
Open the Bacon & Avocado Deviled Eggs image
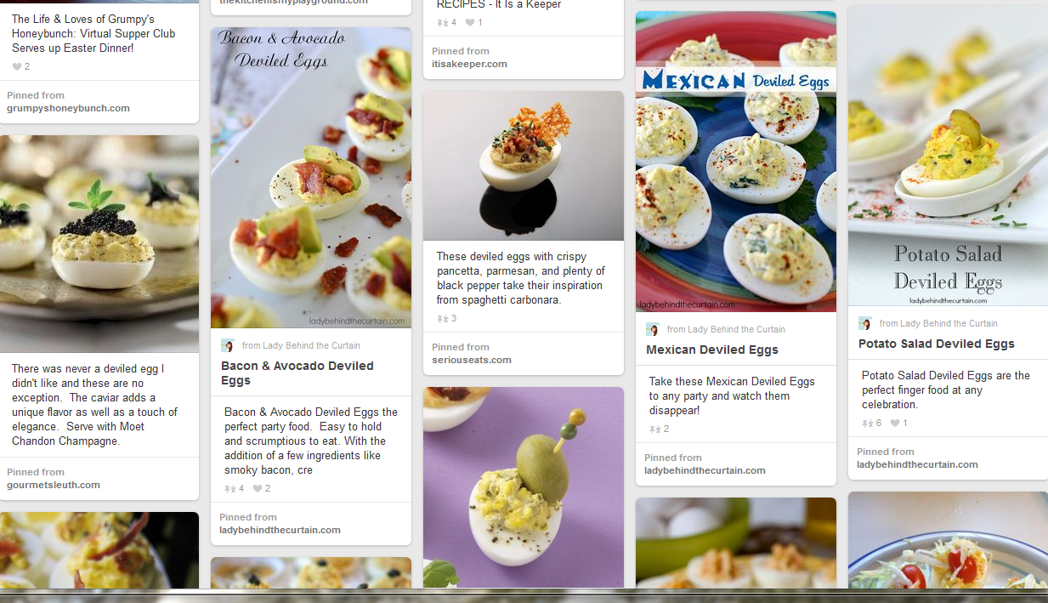click(x=311, y=178)
